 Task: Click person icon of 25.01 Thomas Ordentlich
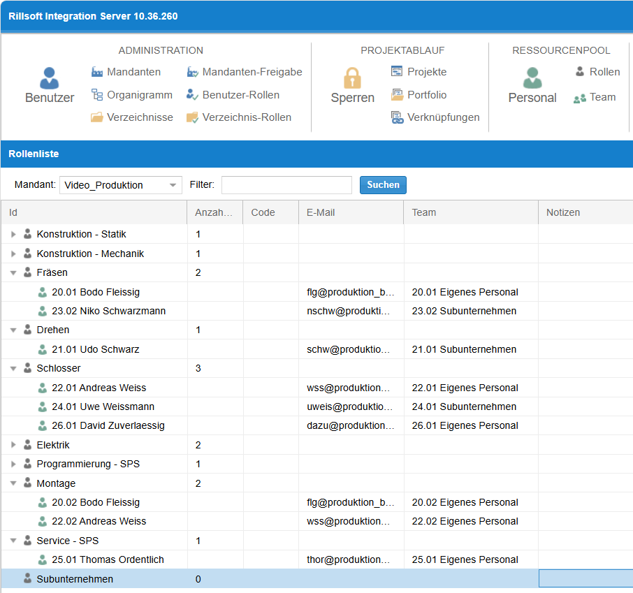[43, 559]
